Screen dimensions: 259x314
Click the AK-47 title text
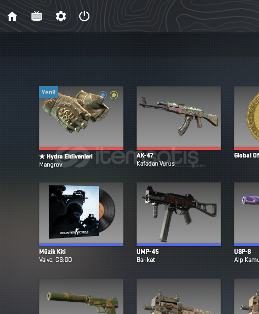[x=145, y=155]
